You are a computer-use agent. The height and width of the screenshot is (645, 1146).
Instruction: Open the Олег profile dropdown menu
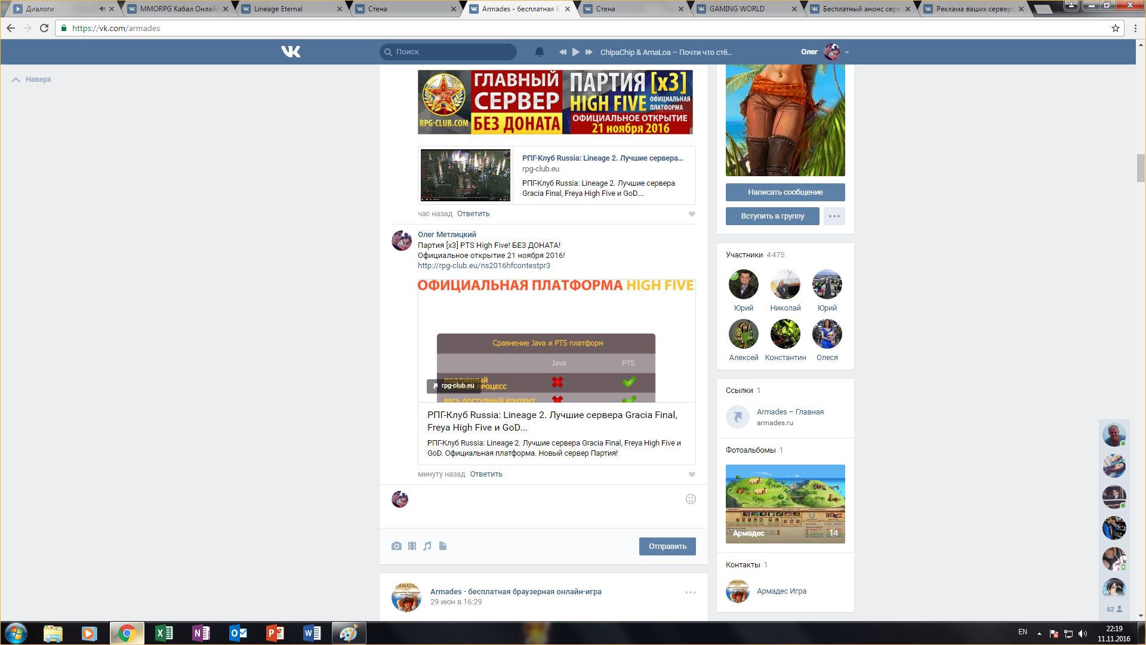[x=825, y=52]
